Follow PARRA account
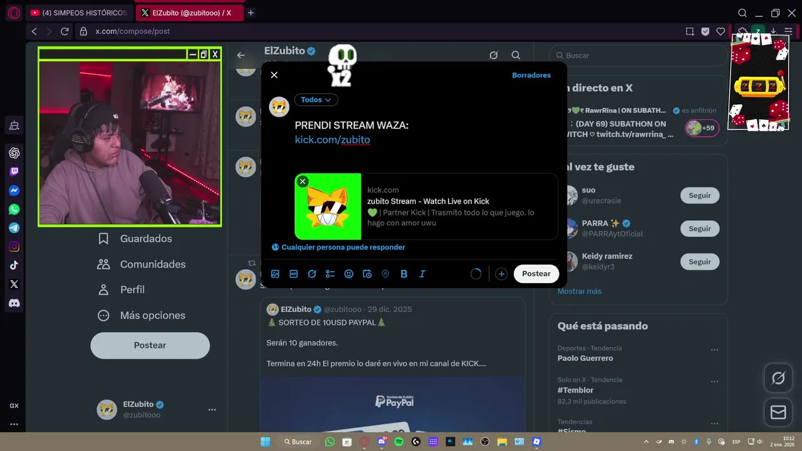 click(x=700, y=229)
